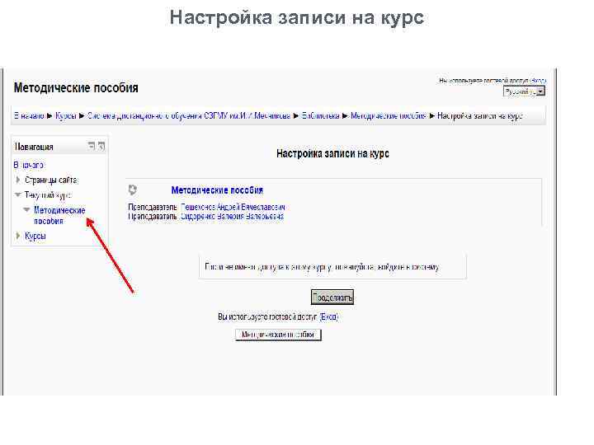Open the Библиотека breadcrumb
The width and height of the screenshot is (594, 445).
point(320,116)
